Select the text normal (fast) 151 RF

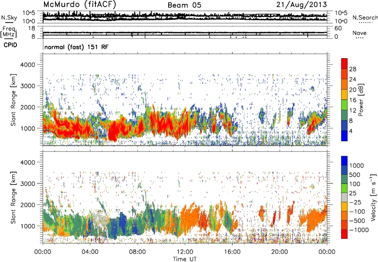(x=76, y=47)
